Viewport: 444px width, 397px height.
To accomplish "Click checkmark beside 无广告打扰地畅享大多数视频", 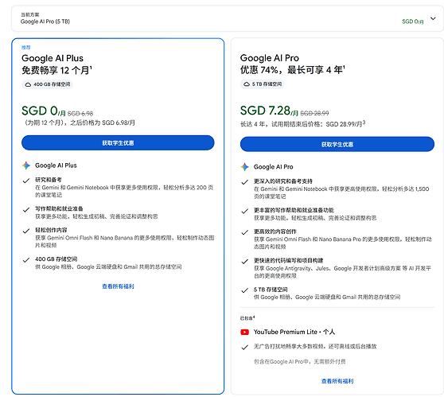I will [x=244, y=347].
